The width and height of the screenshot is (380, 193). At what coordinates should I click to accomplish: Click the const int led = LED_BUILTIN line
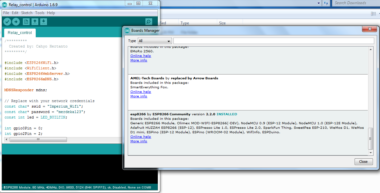36,117
